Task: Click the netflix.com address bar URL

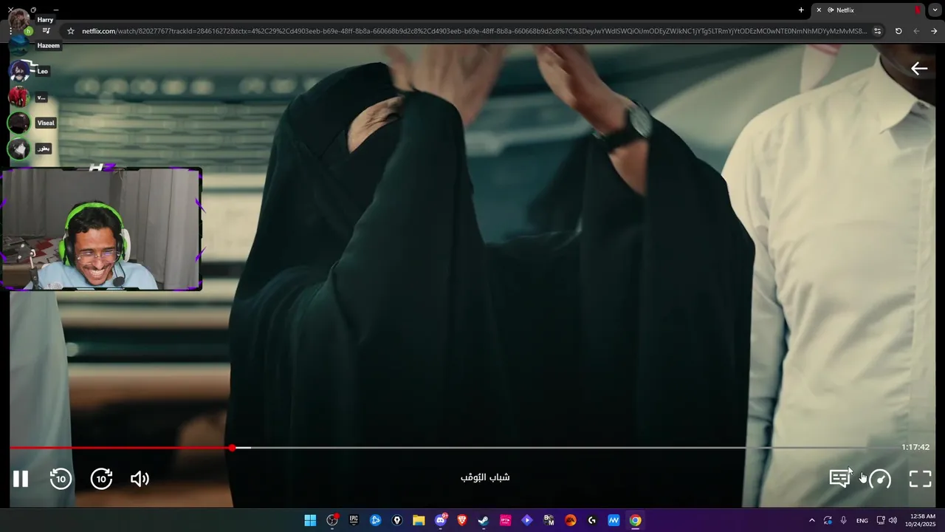Action: (474, 31)
